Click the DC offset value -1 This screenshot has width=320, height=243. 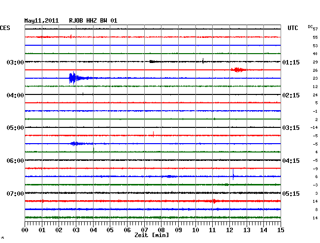point(315,111)
